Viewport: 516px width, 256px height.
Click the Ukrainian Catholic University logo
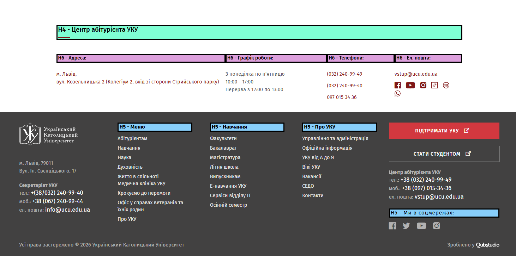pos(49,134)
